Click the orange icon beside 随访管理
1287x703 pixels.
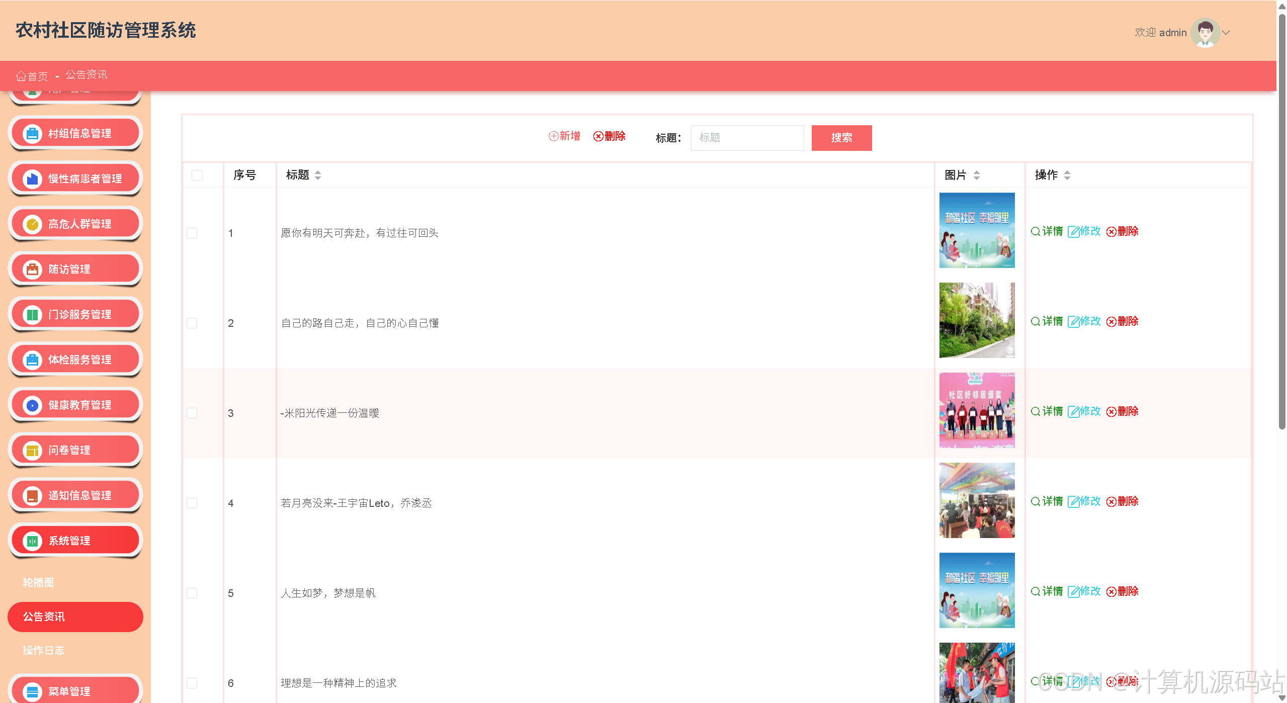(x=32, y=270)
